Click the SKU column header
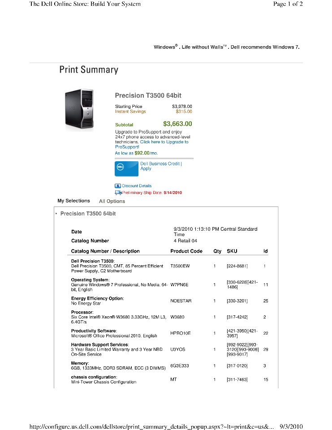Screen dimensions: 332x430 [x=232, y=251]
